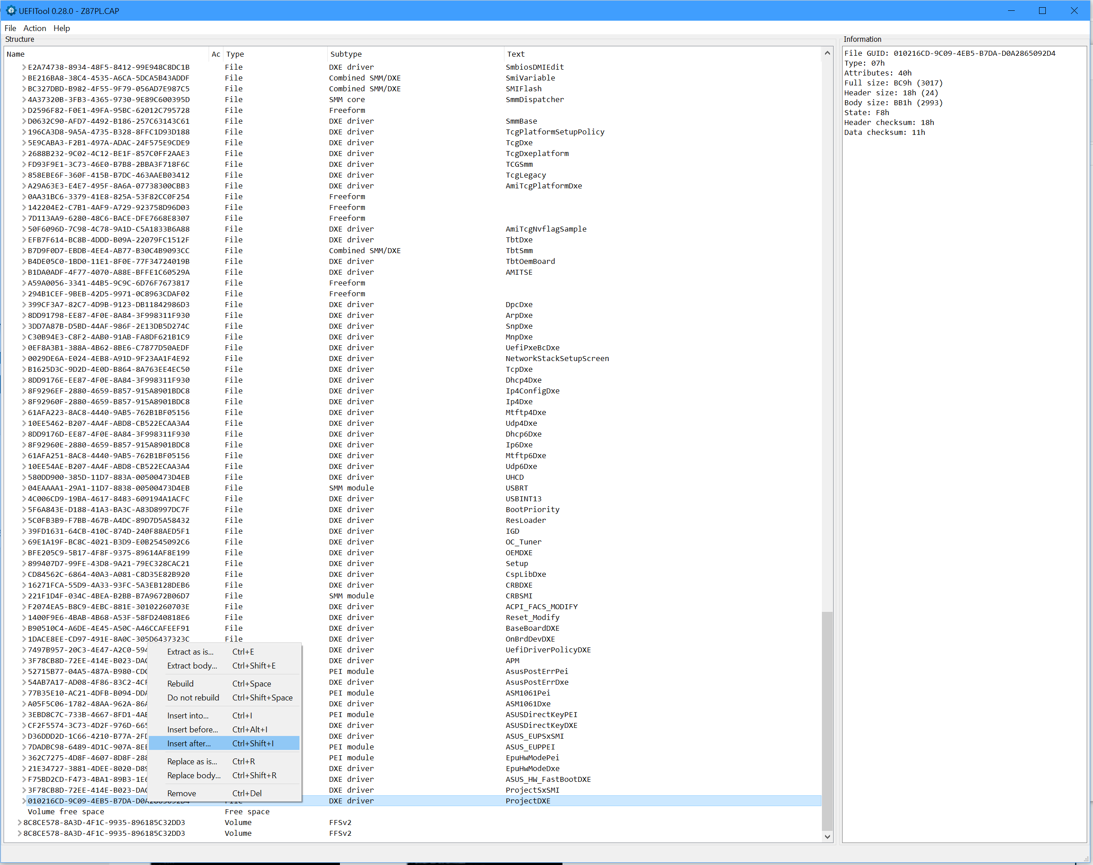Select Replace as is… menu entry
1093x865 pixels.
click(224, 762)
